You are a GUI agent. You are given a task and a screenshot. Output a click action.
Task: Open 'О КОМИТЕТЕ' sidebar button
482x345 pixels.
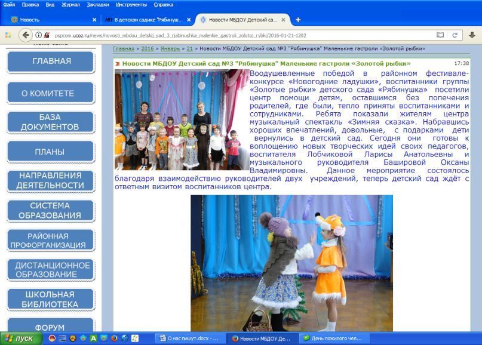[x=50, y=93]
